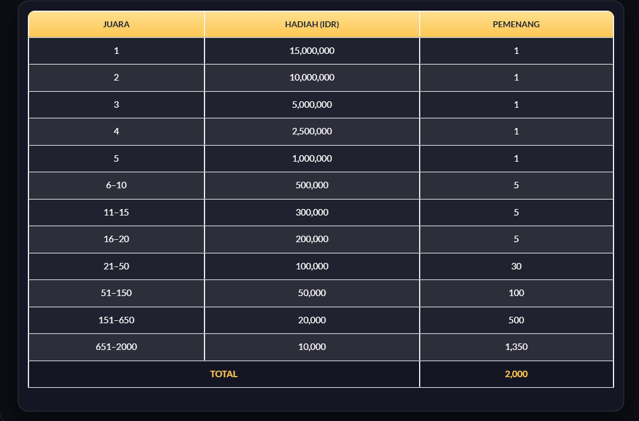Click the TOTAL label in the footer row
The height and width of the screenshot is (421, 639).
click(223, 374)
